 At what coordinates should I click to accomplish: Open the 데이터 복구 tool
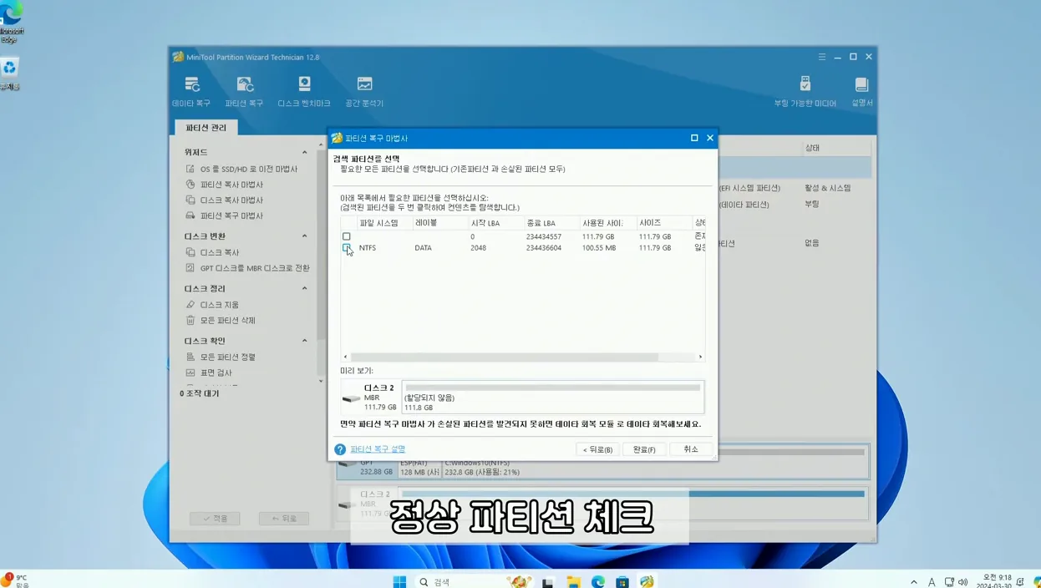pyautogui.click(x=191, y=91)
